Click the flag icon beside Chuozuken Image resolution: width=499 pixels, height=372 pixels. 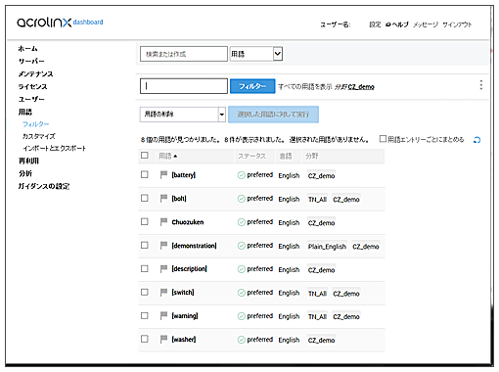click(x=163, y=222)
